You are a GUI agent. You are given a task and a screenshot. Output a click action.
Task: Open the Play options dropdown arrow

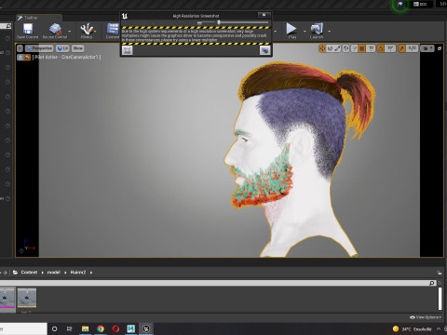click(305, 31)
